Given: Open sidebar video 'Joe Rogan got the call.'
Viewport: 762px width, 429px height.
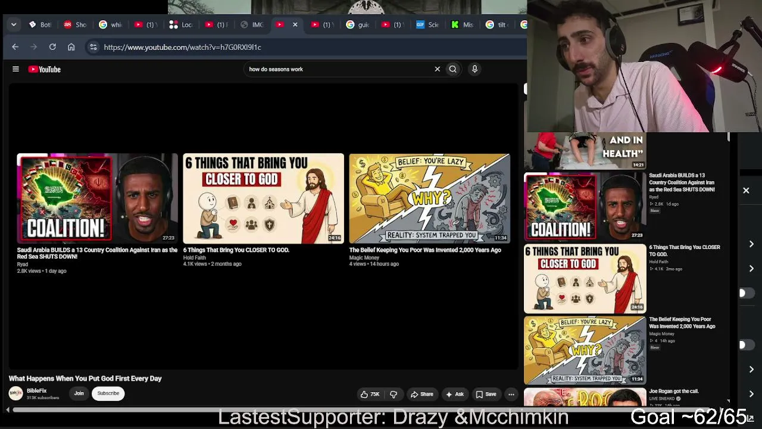Looking at the screenshot, I should (674, 391).
